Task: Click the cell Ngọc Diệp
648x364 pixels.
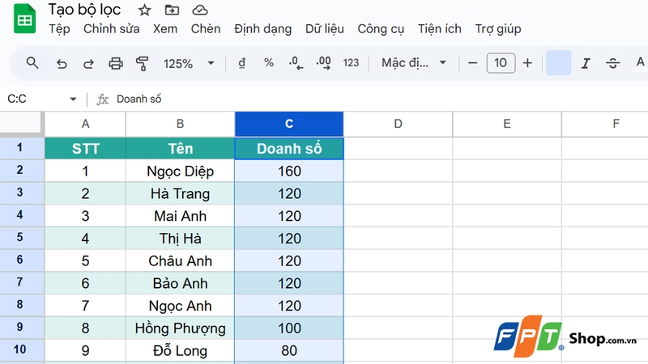Action: coord(180,171)
